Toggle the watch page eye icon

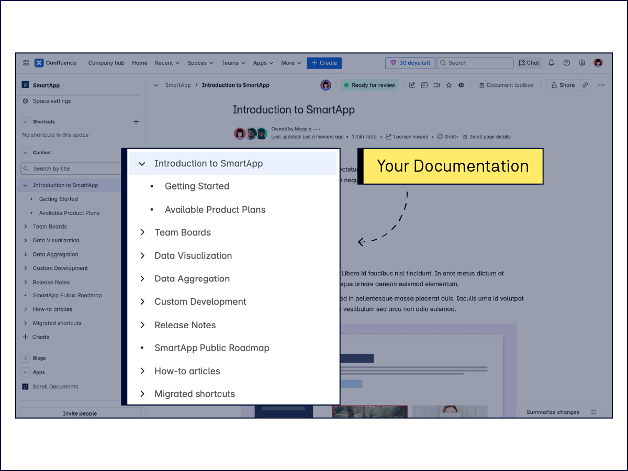[x=461, y=85]
